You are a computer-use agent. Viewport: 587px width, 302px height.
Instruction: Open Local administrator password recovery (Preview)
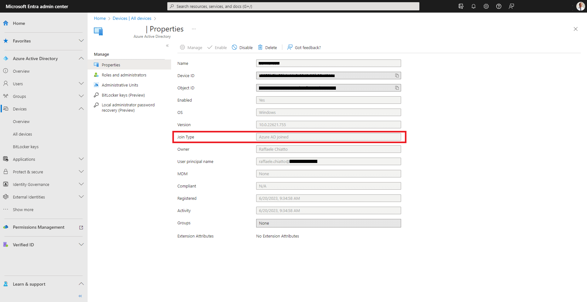coord(128,108)
